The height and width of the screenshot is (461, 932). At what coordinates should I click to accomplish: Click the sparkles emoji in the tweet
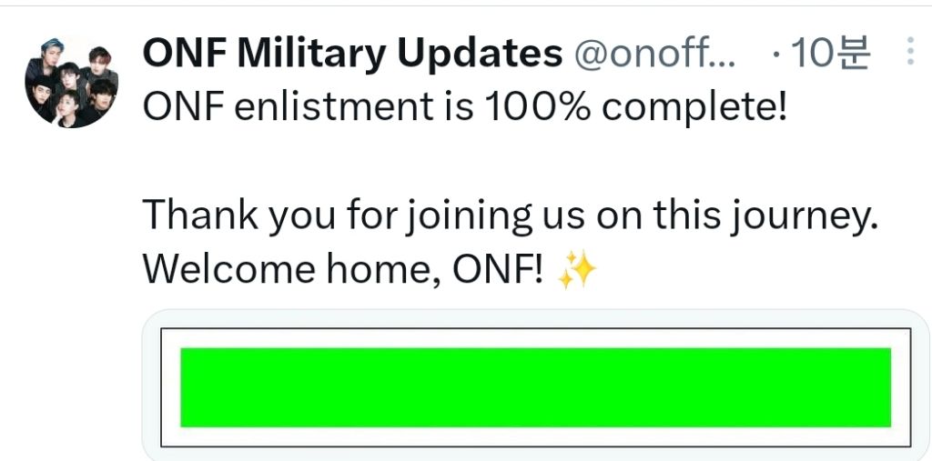click(x=577, y=269)
